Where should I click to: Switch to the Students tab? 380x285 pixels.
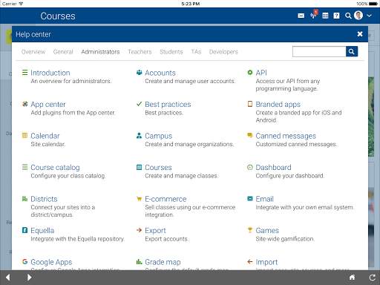coord(171,52)
